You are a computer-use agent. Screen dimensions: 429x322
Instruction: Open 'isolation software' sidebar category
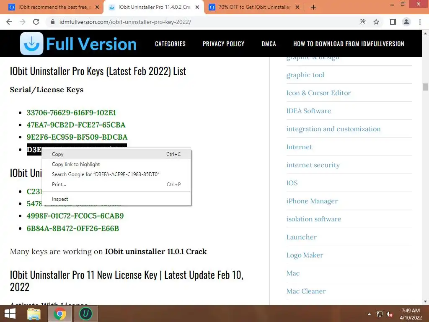[x=313, y=219]
